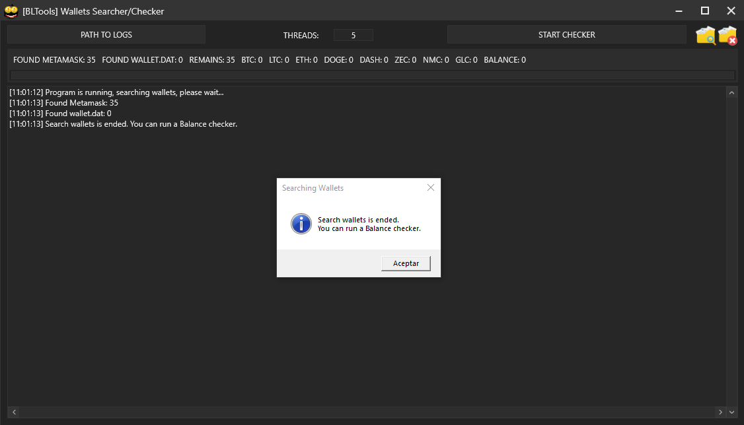Select the 11:01:13 'Search wallets is ended' log line

click(124, 124)
